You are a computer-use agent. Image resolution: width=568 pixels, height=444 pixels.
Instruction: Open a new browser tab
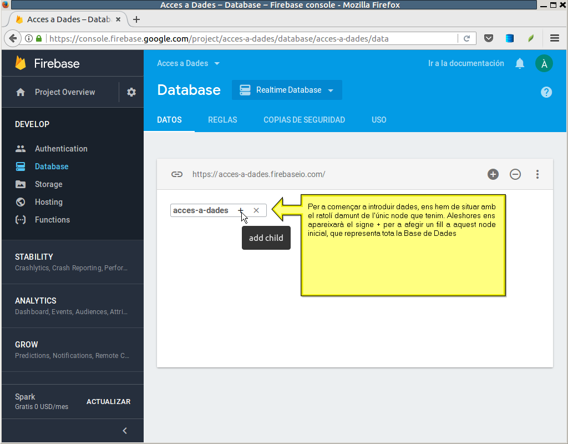coord(136,19)
